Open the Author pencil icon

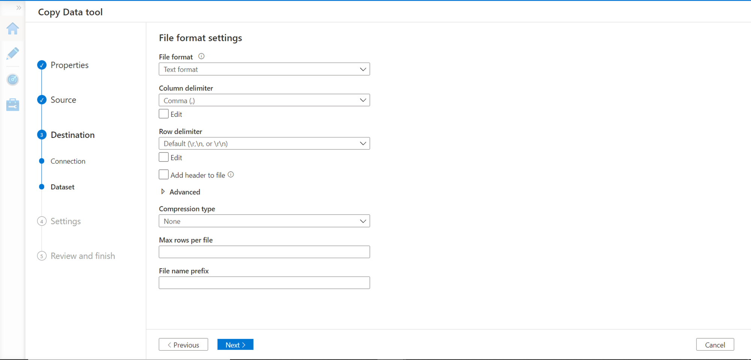13,54
